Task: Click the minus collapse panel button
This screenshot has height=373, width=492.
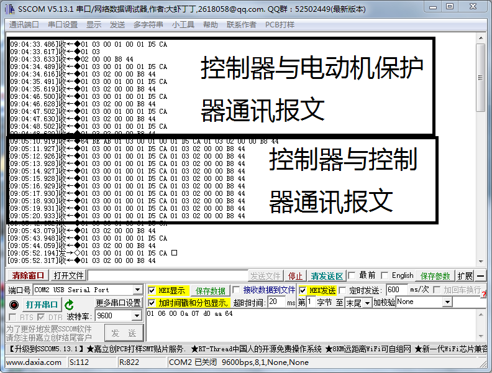Action: pyautogui.click(x=480, y=276)
